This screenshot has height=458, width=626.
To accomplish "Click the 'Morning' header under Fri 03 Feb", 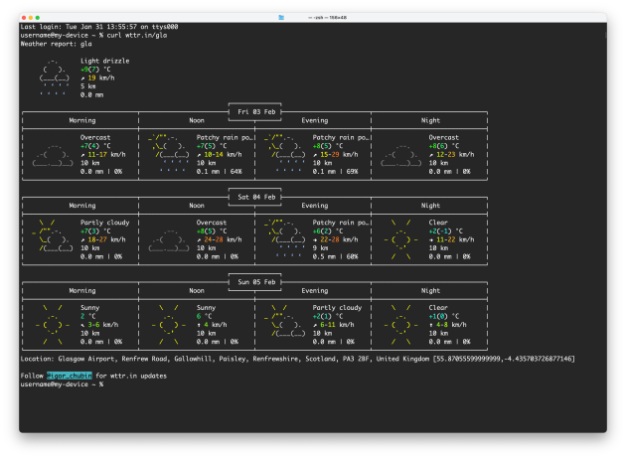I will [82, 120].
